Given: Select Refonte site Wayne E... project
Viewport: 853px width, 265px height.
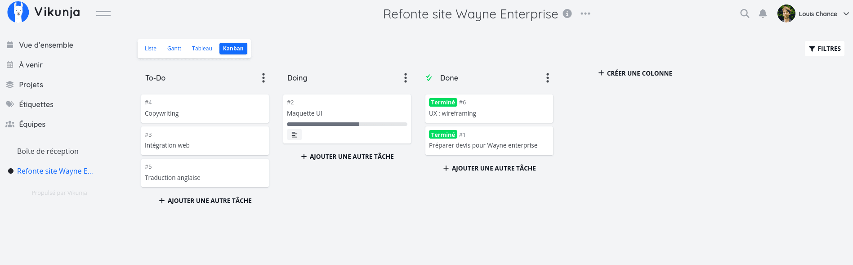Looking at the screenshot, I should coord(55,171).
